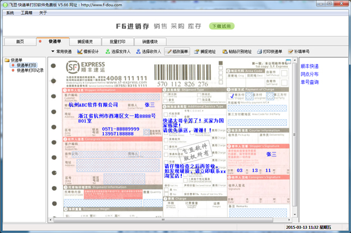Click the vertical scrollbar up arrow
Viewport: 351px width, 233px height.
click(x=295, y=60)
